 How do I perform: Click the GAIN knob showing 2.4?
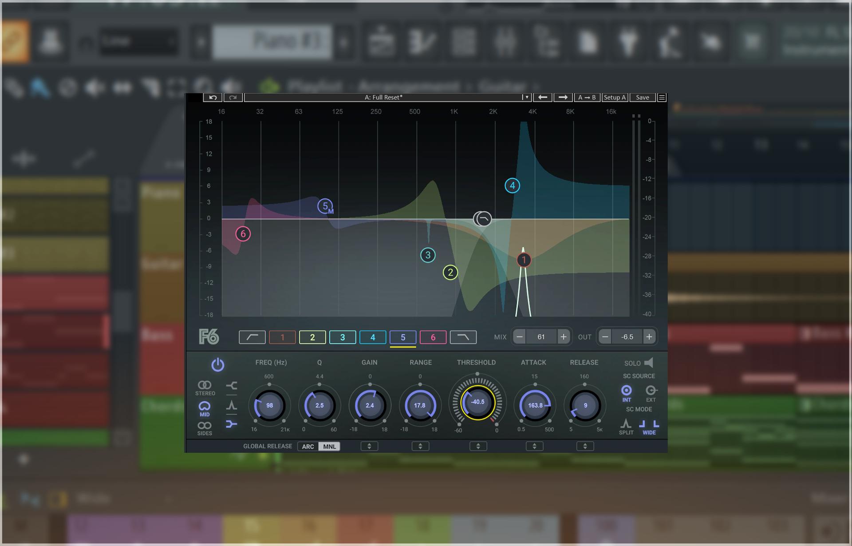pyautogui.click(x=370, y=405)
